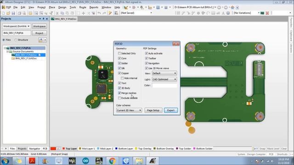The height and width of the screenshot is (165, 294).
Task: Click the green board variations icon
Action: pyautogui.click(x=262, y=13)
